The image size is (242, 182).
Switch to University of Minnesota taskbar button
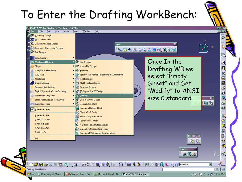[50, 174]
